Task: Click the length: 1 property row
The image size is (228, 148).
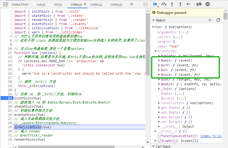Action: [x=166, y=42]
